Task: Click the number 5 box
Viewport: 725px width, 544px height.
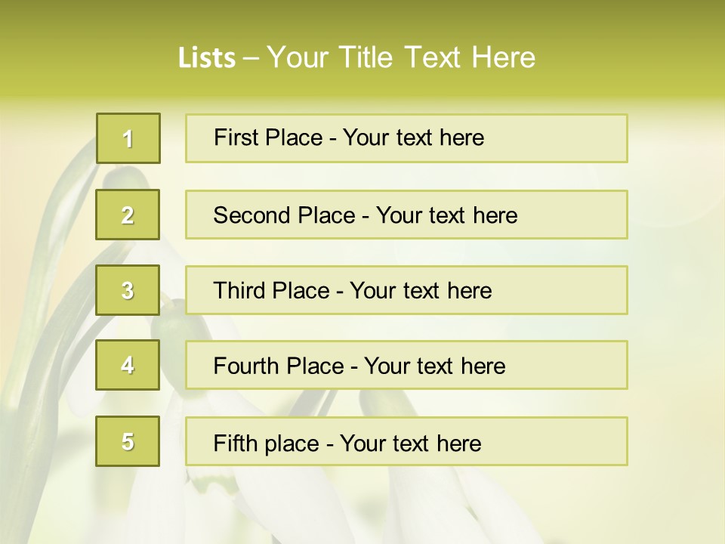Action: point(128,441)
